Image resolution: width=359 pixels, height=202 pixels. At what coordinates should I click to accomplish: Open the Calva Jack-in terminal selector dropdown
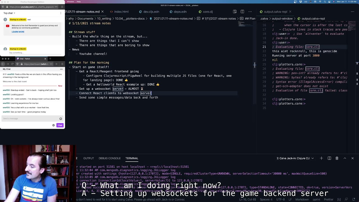295,158
